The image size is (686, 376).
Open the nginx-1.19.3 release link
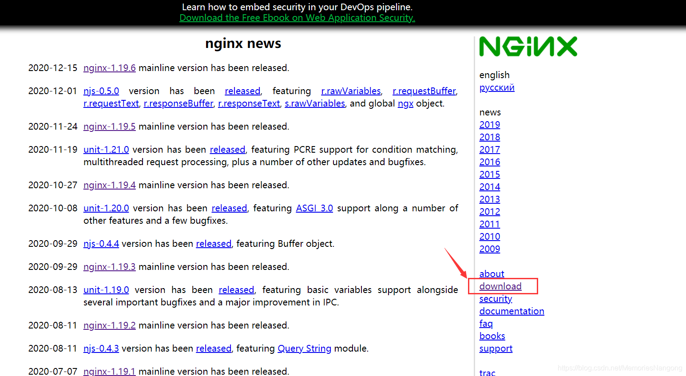(109, 267)
